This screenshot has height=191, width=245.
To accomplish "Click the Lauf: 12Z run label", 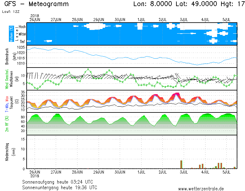I will coord(10,12).
